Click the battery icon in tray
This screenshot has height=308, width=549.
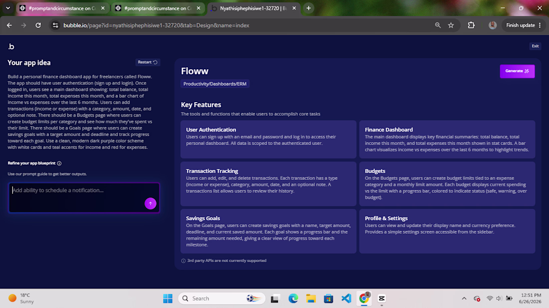(509, 299)
